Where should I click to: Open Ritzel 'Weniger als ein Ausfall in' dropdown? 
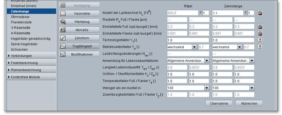(x=206, y=88)
